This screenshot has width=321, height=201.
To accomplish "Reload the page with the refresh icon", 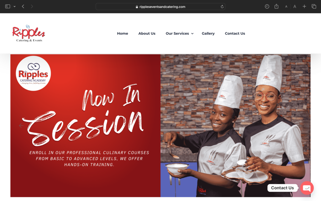I will (x=222, y=7).
